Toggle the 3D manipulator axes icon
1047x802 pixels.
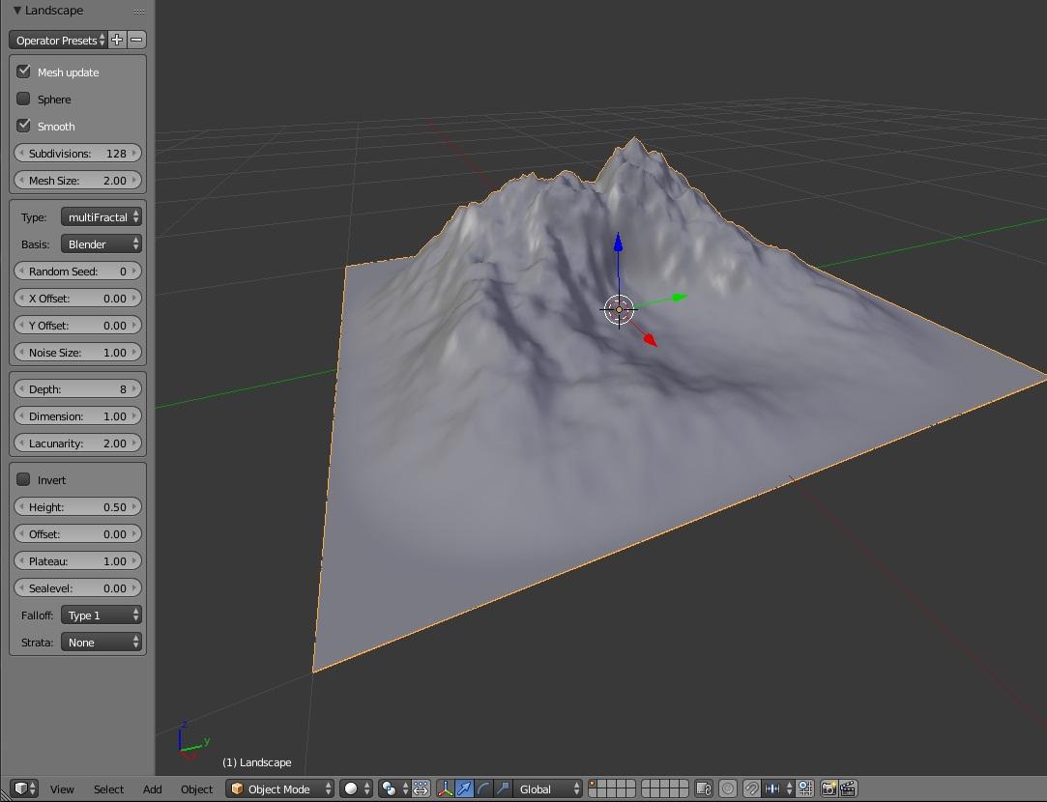coord(445,788)
